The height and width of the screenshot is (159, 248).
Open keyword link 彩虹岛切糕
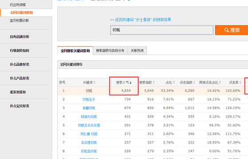(x=89, y=151)
